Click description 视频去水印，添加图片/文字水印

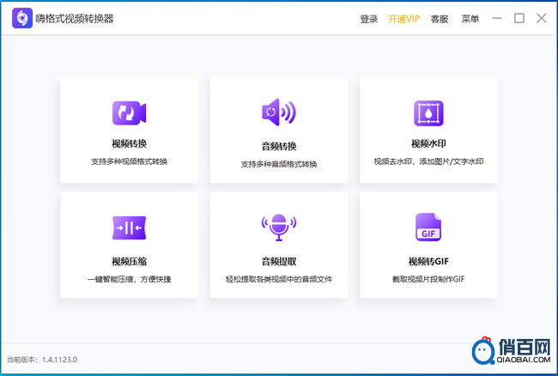tap(428, 161)
